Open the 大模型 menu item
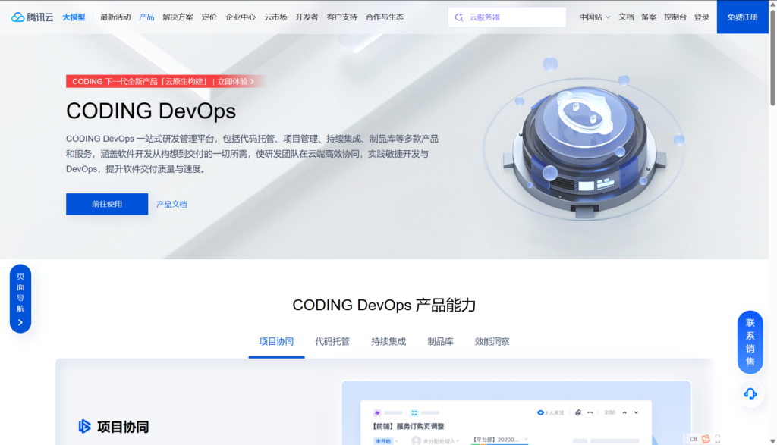Screen dimensions: 777x445 [74, 17]
